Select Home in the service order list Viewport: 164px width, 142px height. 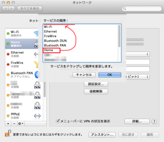click(80, 50)
